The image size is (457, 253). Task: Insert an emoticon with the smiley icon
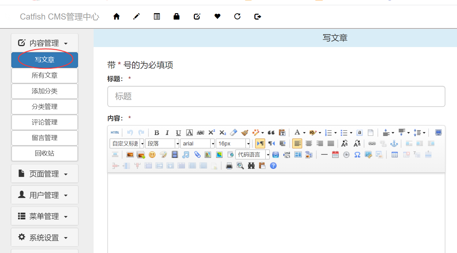tap(152, 155)
